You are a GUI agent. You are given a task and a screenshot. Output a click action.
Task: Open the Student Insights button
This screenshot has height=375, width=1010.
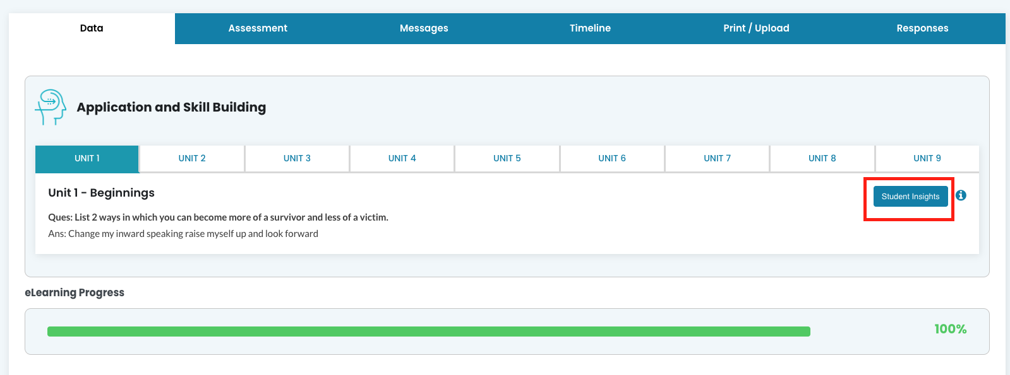910,196
